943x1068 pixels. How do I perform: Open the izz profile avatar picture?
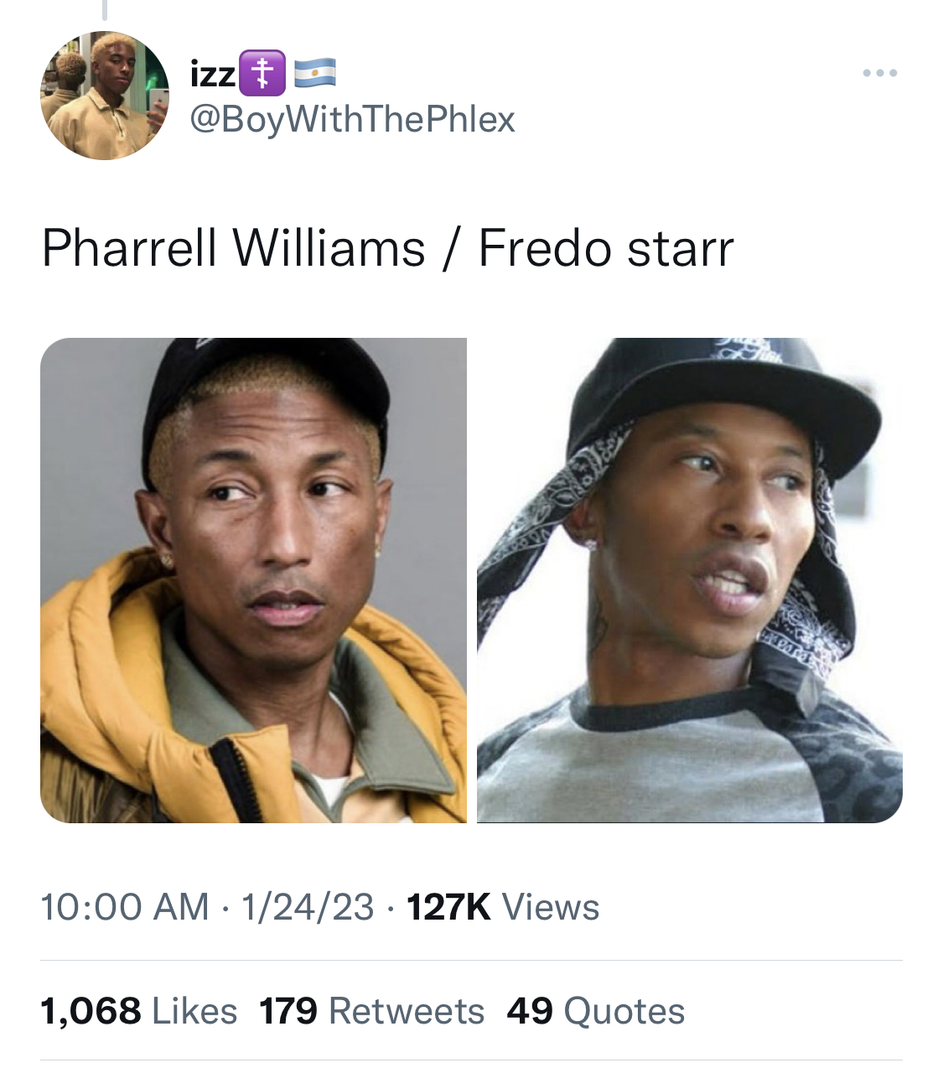pyautogui.click(x=105, y=96)
